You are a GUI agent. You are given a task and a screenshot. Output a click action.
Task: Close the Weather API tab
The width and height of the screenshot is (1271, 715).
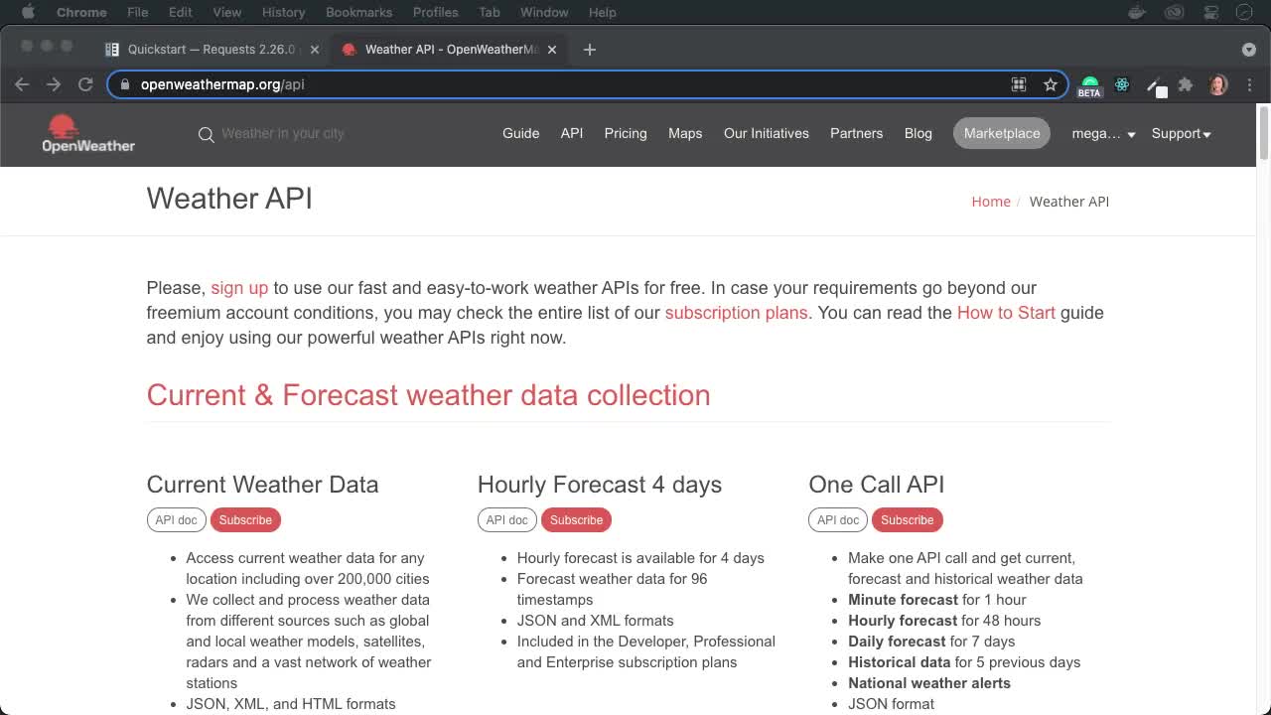pos(552,49)
